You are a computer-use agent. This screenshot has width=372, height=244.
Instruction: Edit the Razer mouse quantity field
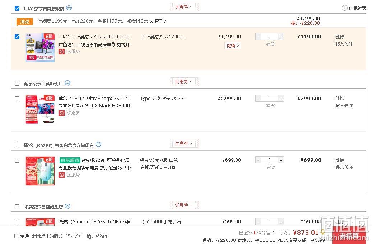[270, 160]
